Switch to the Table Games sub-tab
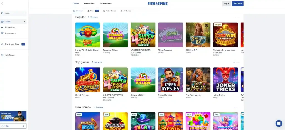The width and height of the screenshot is (285, 130). (109, 11)
